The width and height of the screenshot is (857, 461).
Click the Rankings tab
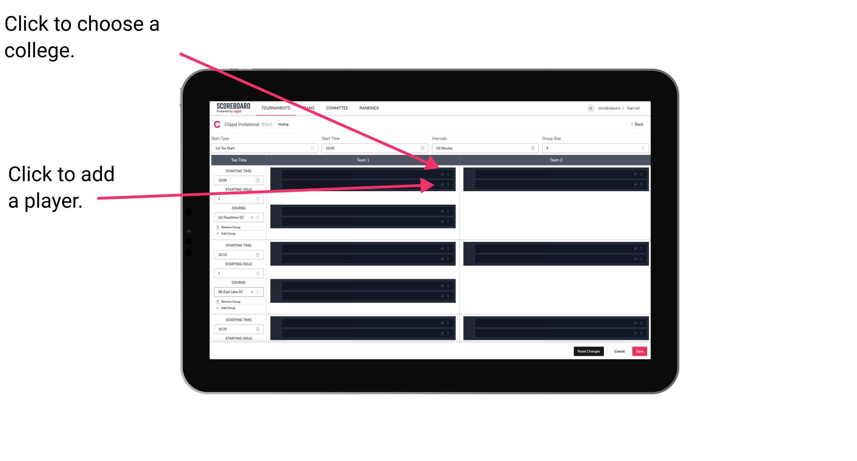tap(370, 108)
